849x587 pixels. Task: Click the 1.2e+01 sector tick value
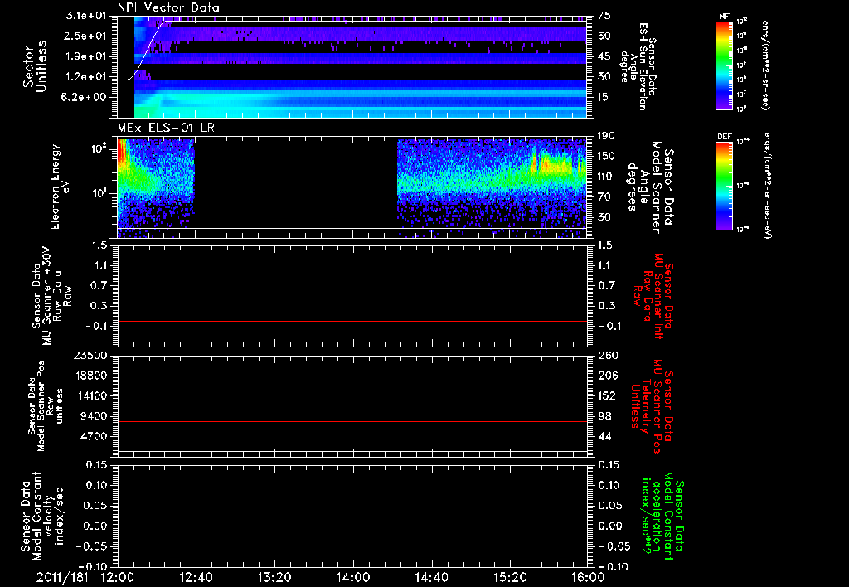[x=86, y=77]
